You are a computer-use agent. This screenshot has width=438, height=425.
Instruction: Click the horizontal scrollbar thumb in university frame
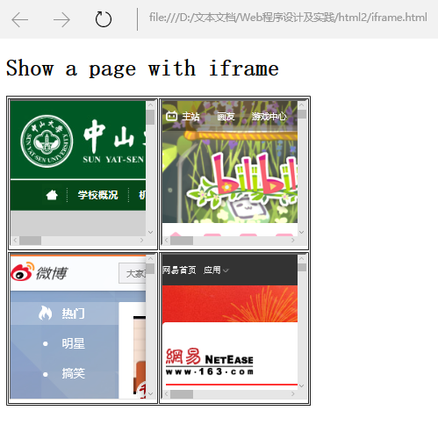30,241
